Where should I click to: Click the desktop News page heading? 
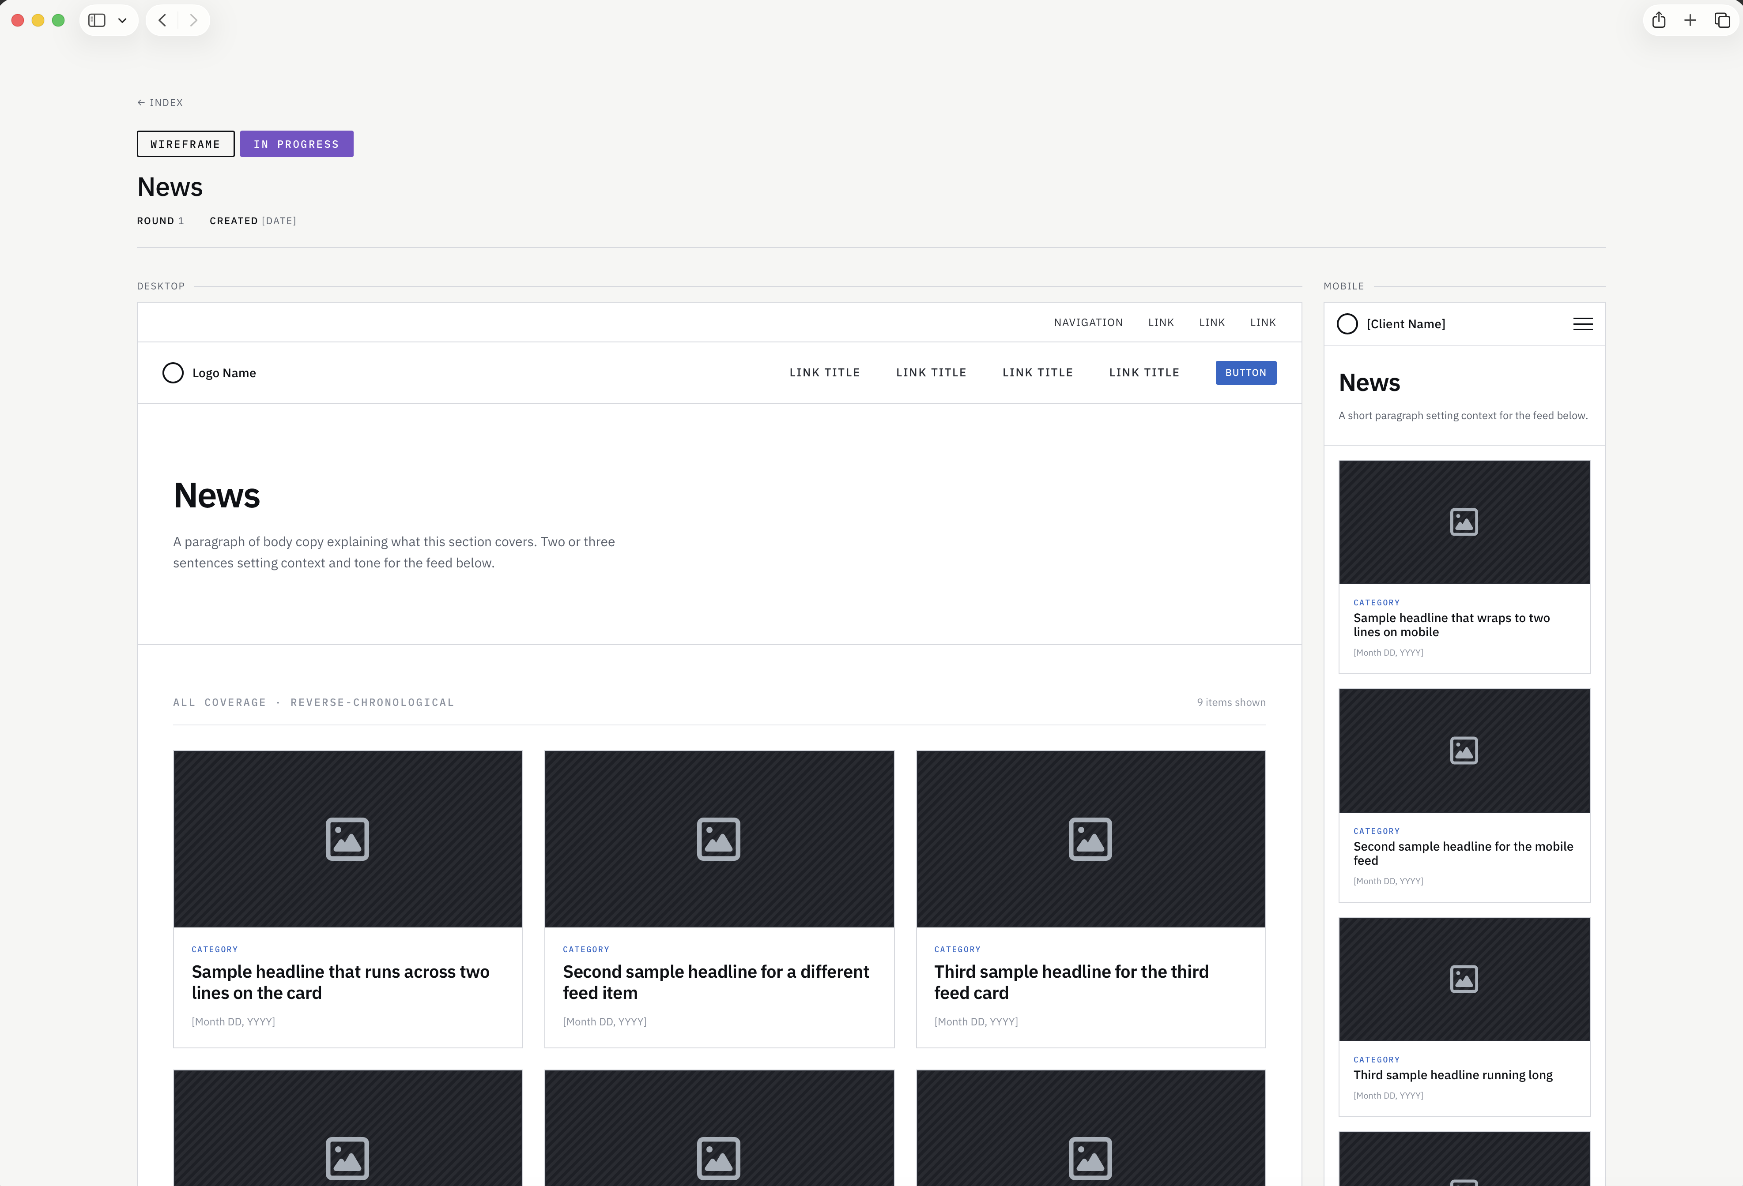[217, 495]
